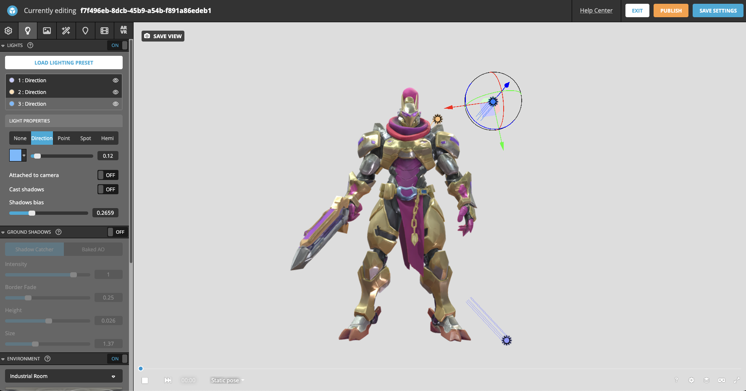
Task: Adjust the light intensity slider
Action: click(x=62, y=156)
